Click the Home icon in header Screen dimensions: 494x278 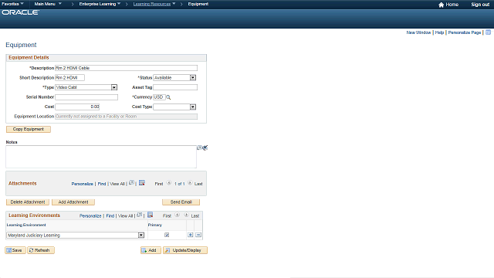441,5
